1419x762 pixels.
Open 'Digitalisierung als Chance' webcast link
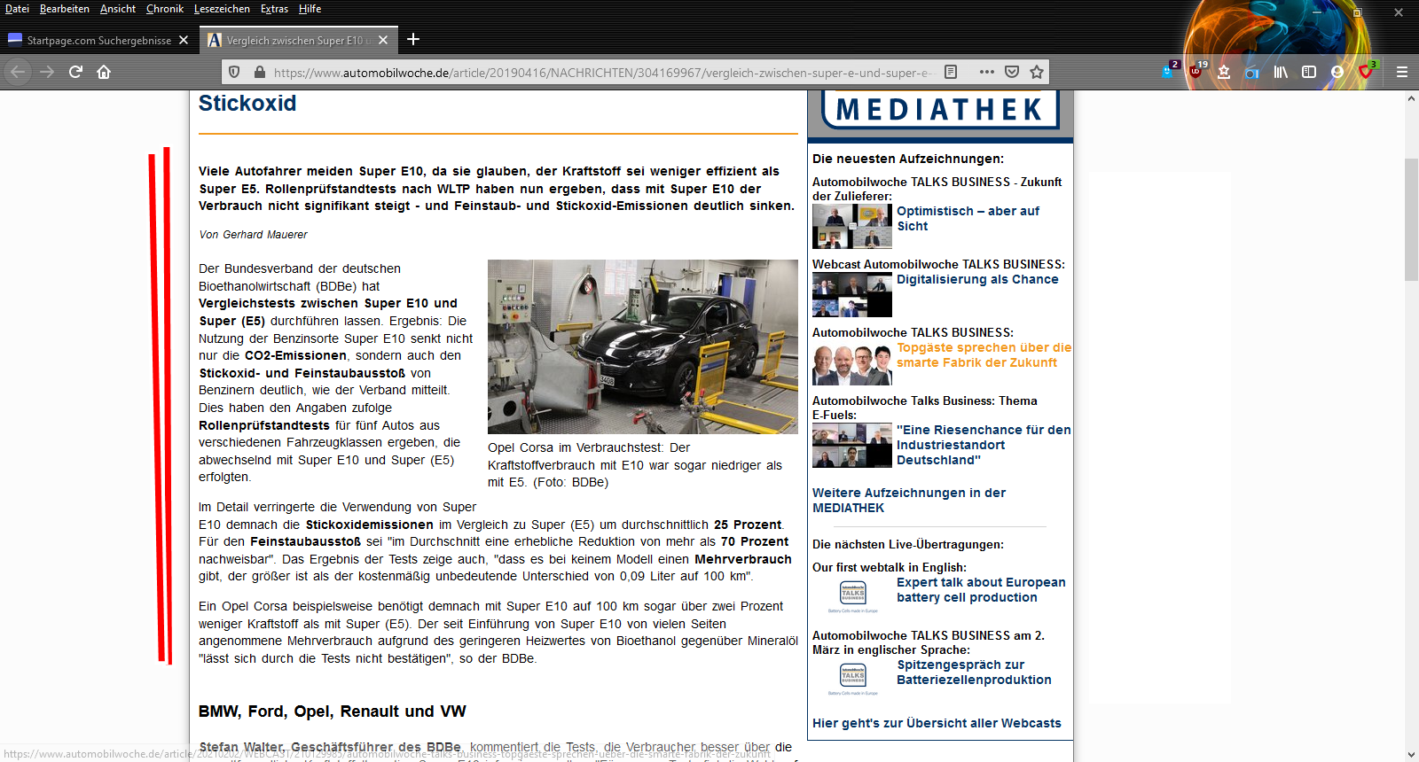click(976, 279)
